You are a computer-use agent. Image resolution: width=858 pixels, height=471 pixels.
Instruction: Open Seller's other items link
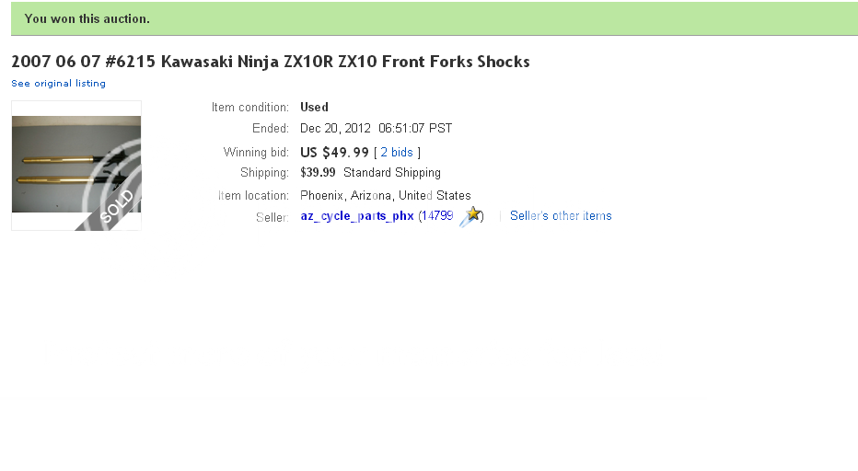pyautogui.click(x=561, y=216)
